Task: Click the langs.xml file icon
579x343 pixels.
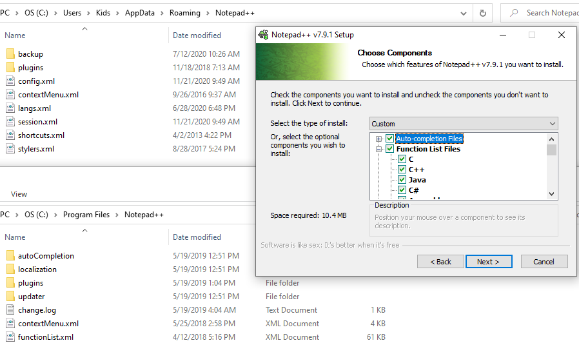Action: click(x=10, y=108)
